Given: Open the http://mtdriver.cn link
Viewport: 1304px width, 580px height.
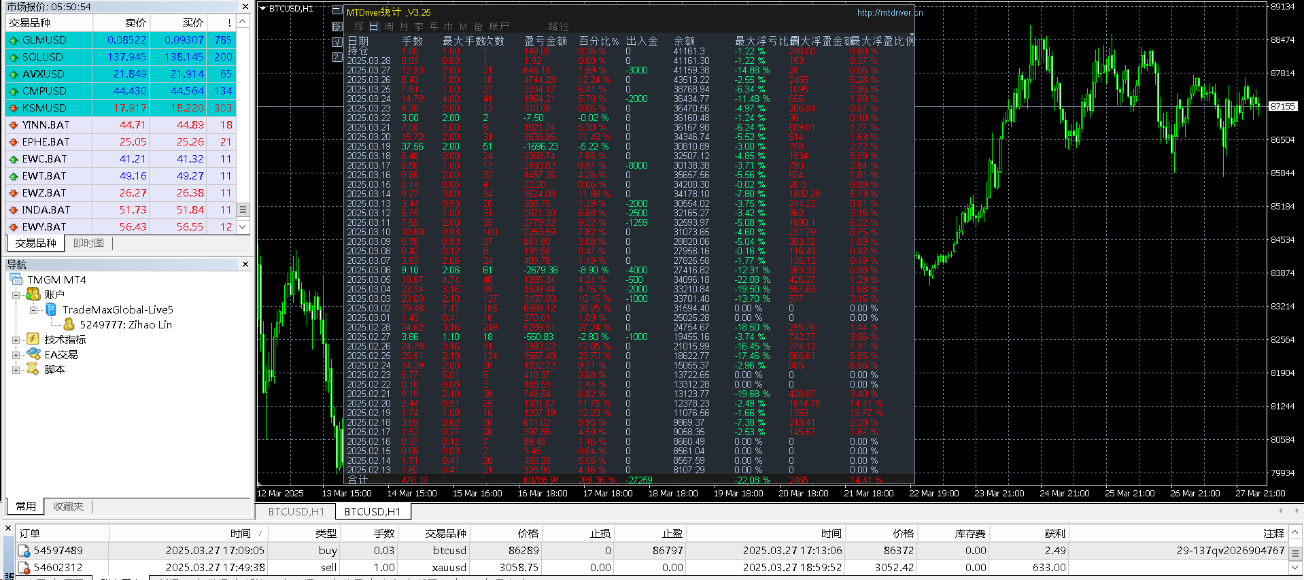Looking at the screenshot, I should pos(890,12).
